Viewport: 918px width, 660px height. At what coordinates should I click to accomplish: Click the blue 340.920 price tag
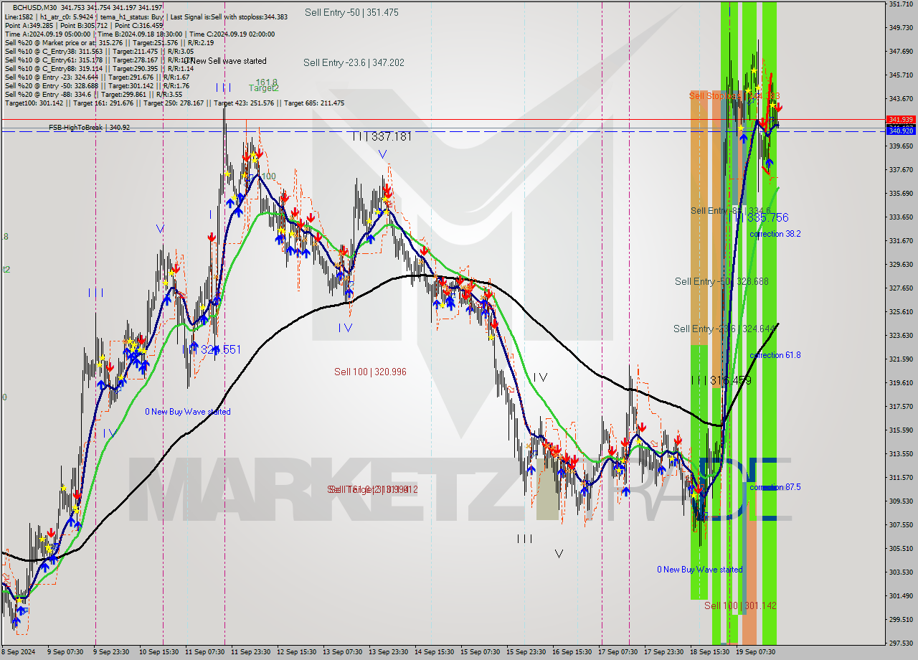901,131
